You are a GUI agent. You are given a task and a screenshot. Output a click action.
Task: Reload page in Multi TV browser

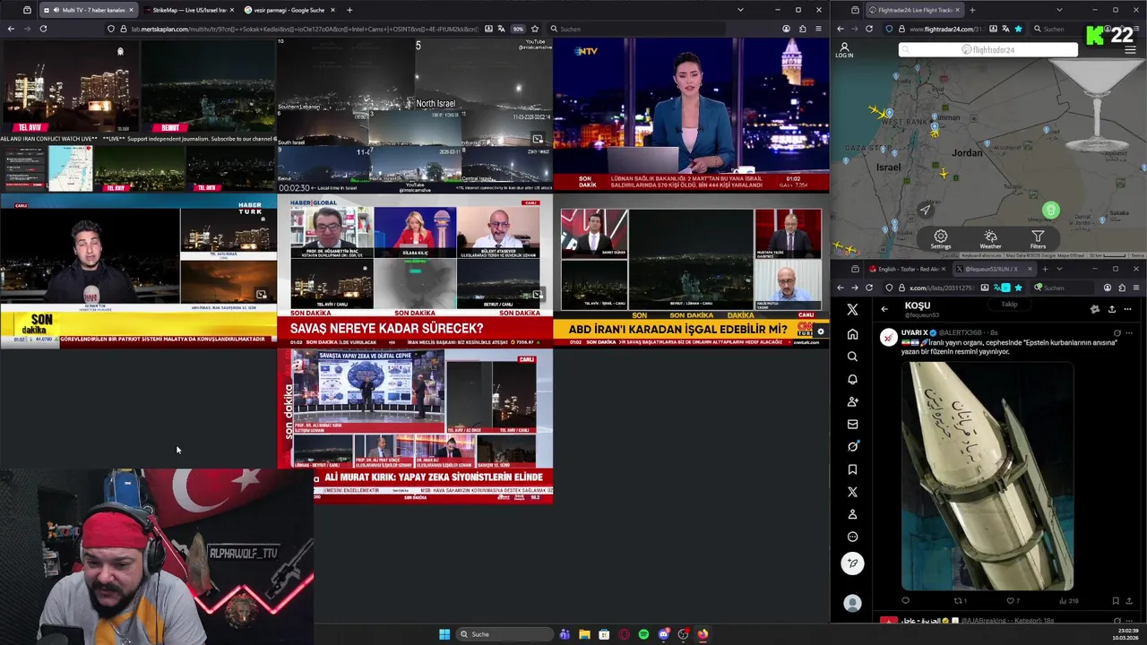click(43, 29)
